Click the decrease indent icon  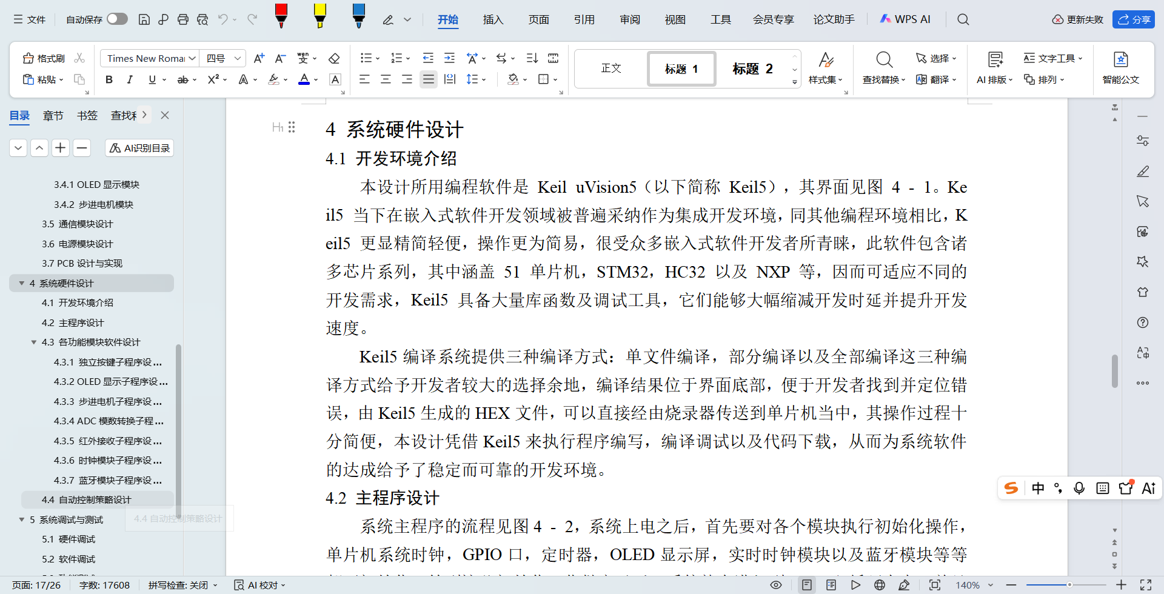pos(428,58)
